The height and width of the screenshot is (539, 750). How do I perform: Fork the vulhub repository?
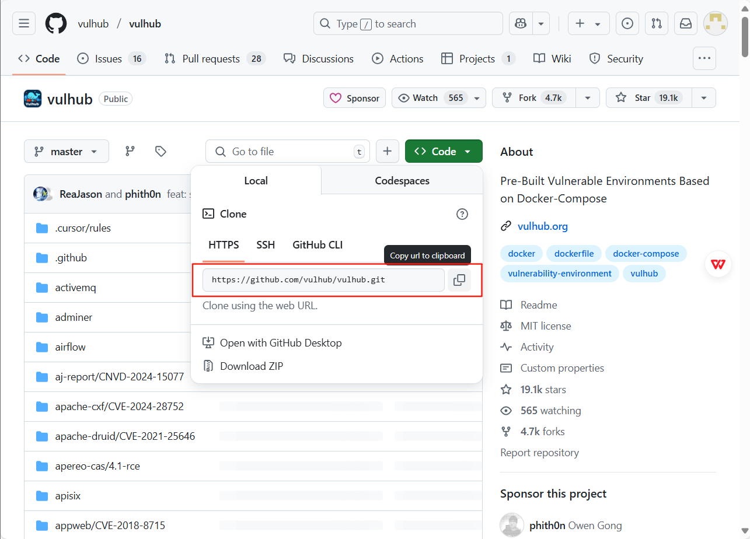(x=534, y=98)
